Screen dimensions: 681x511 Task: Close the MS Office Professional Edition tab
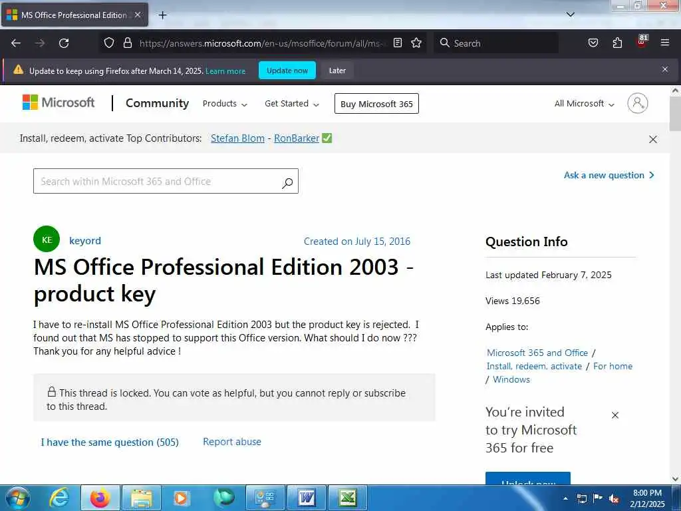(x=138, y=15)
